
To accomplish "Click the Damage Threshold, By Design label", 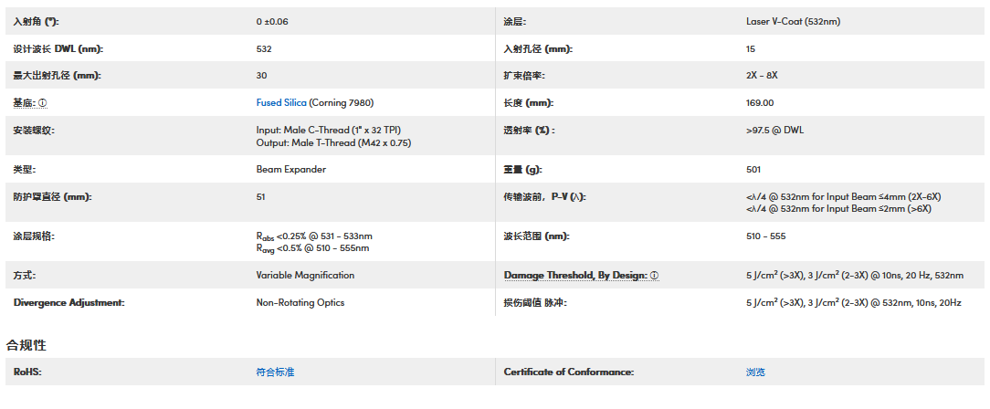I will (575, 276).
